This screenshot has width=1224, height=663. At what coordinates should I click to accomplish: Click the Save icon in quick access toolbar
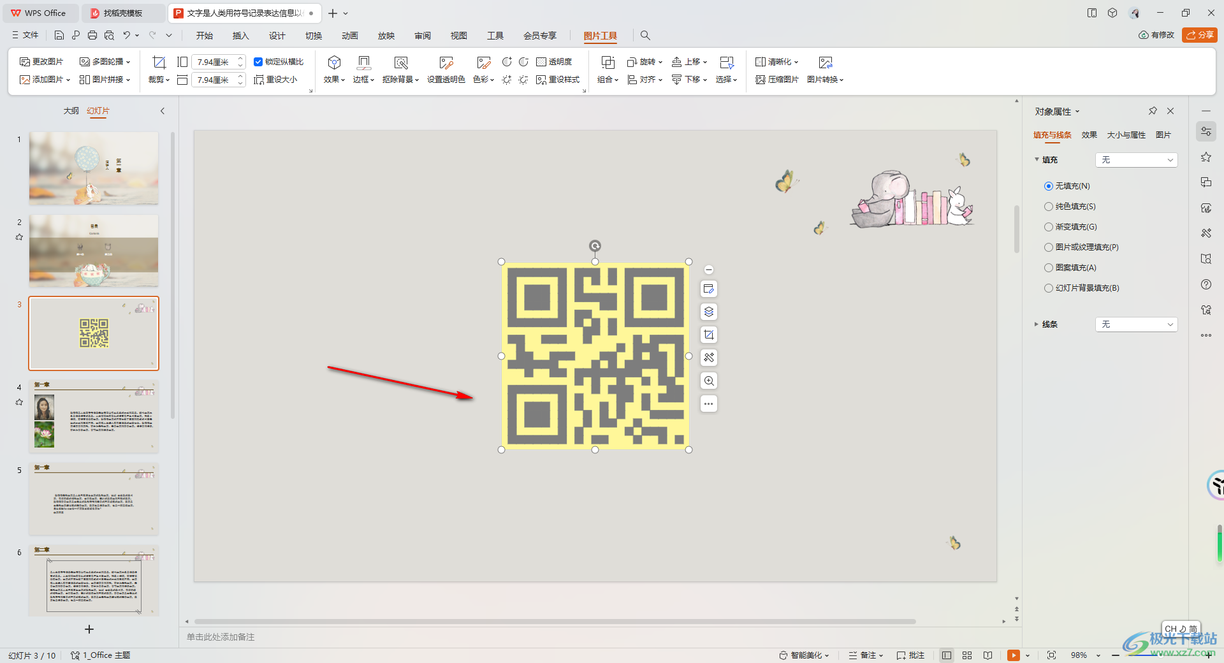[x=59, y=35]
